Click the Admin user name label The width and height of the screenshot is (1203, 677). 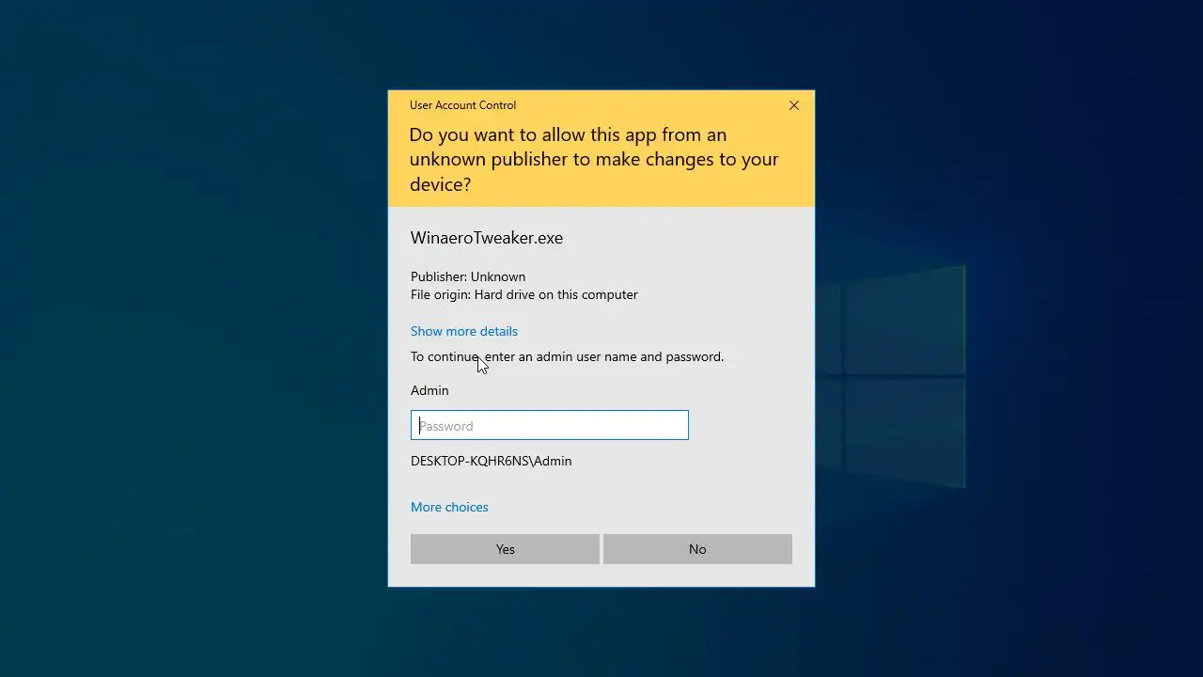click(x=430, y=390)
